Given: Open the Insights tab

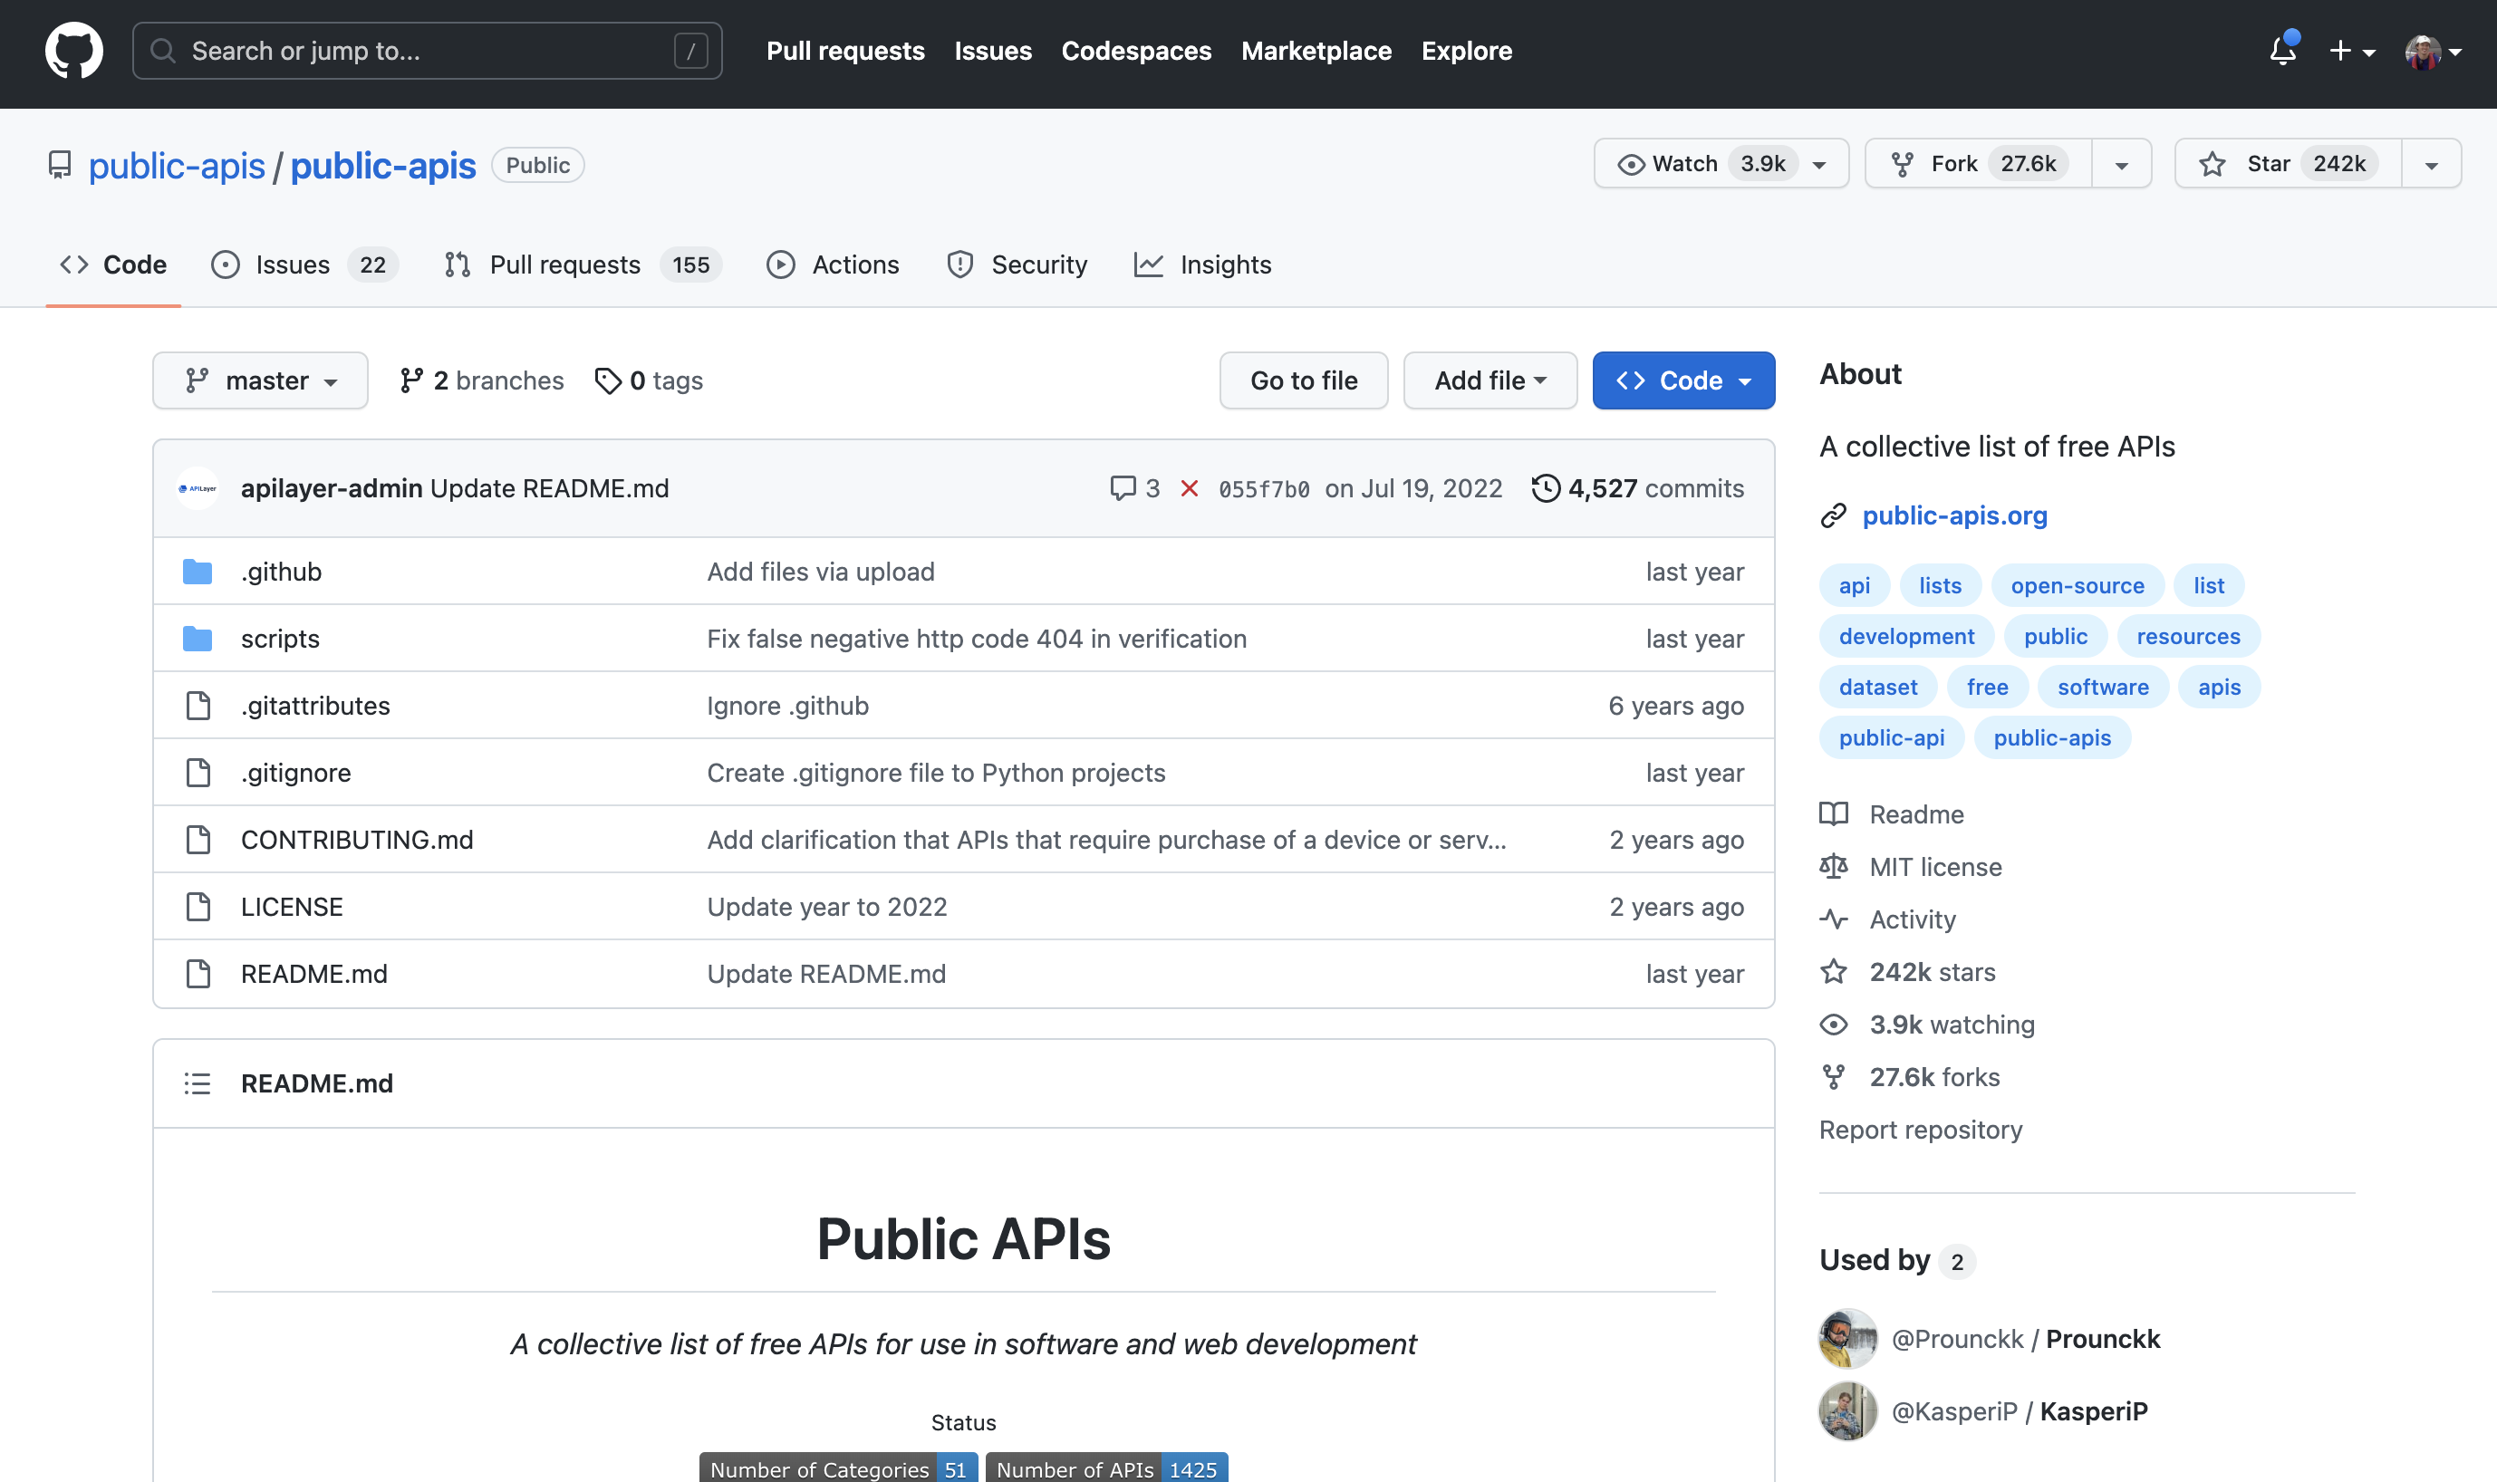Looking at the screenshot, I should (1202, 265).
